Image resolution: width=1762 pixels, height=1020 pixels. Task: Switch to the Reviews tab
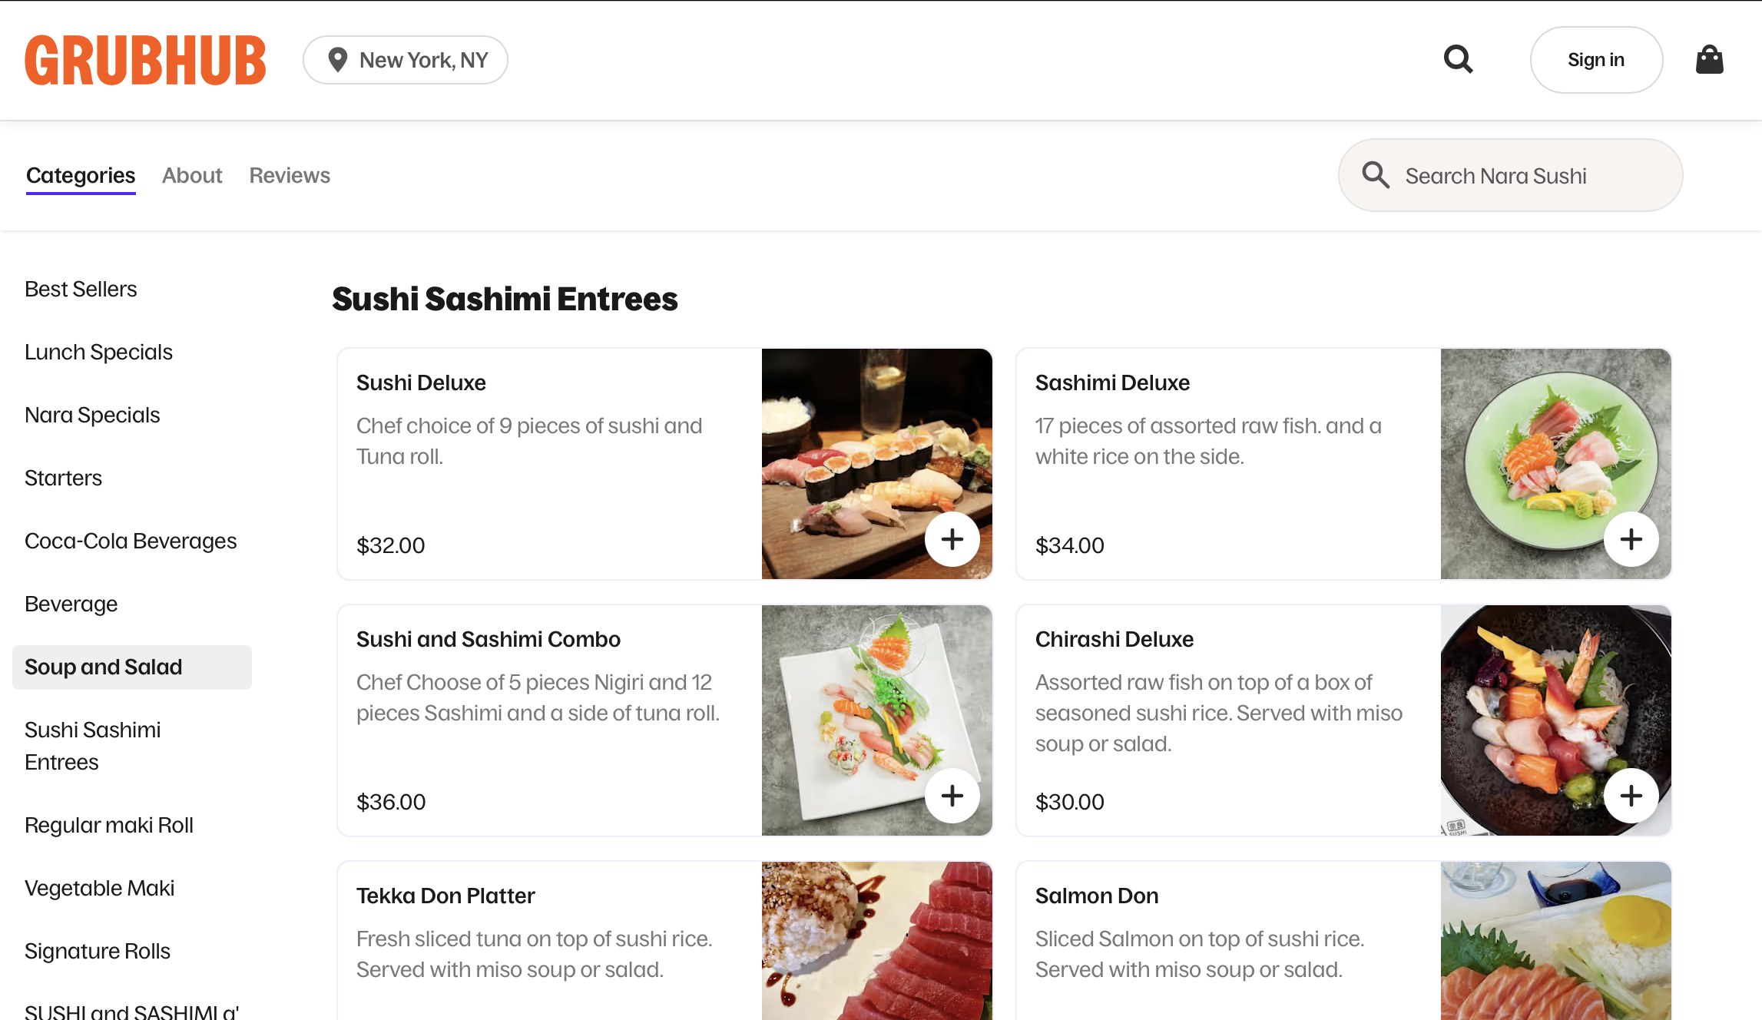click(289, 175)
